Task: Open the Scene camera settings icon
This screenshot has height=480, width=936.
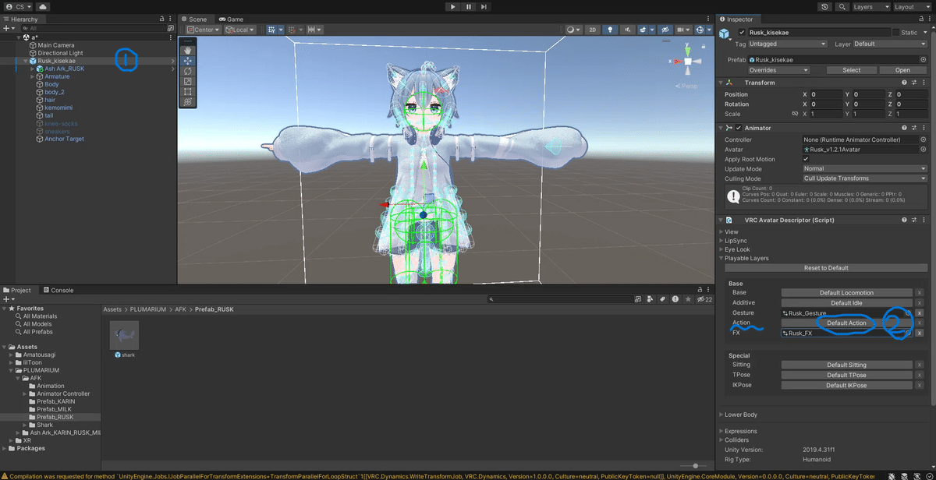Action: 683,30
